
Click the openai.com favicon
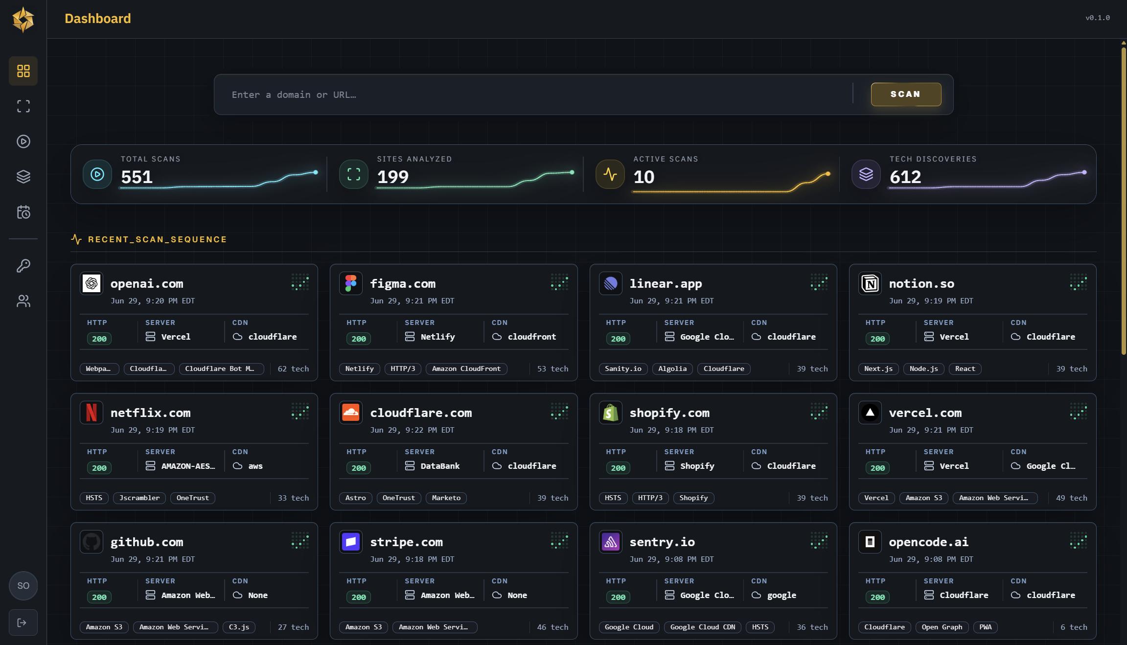[x=92, y=283]
